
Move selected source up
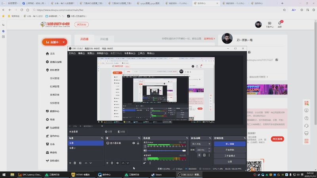(123, 163)
